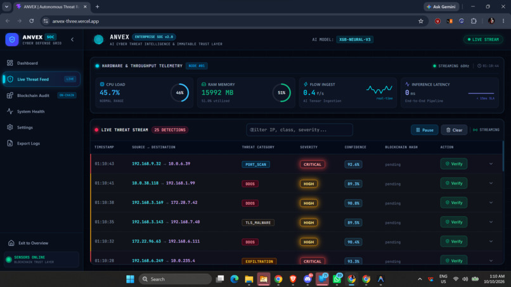Click the Exit to Overview home icon
511x287 pixels.
(11, 243)
